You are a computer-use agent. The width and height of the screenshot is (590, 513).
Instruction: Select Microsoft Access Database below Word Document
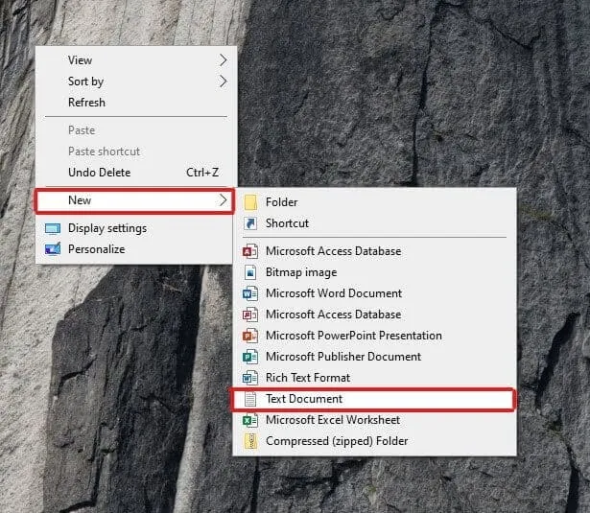(x=374, y=315)
